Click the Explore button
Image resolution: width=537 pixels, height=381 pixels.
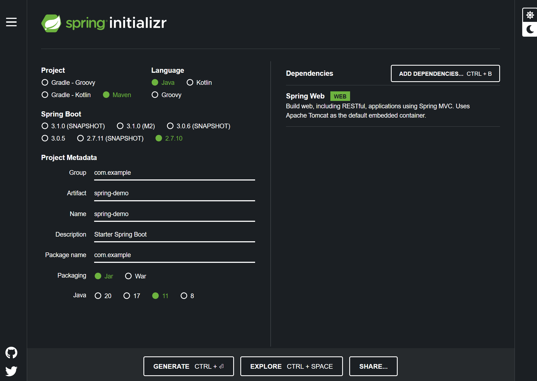[x=291, y=366]
